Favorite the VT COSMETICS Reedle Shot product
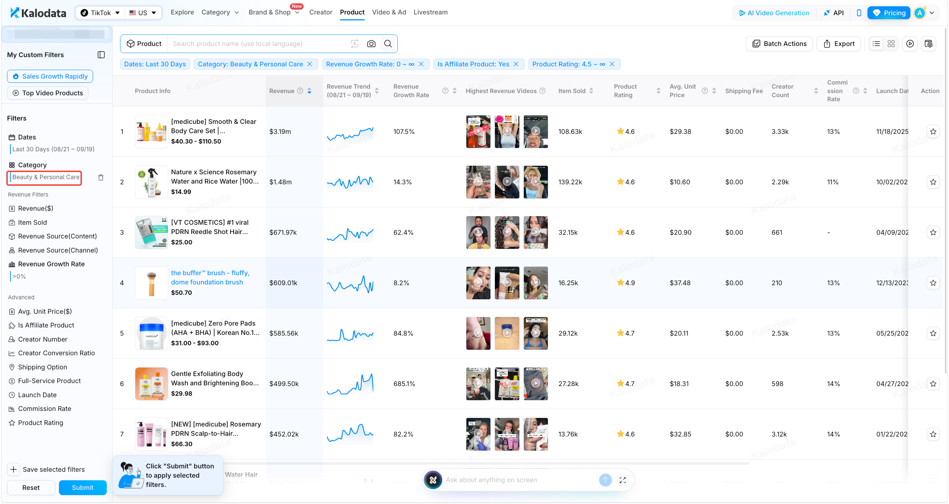The width and height of the screenshot is (949, 504). 933,233
